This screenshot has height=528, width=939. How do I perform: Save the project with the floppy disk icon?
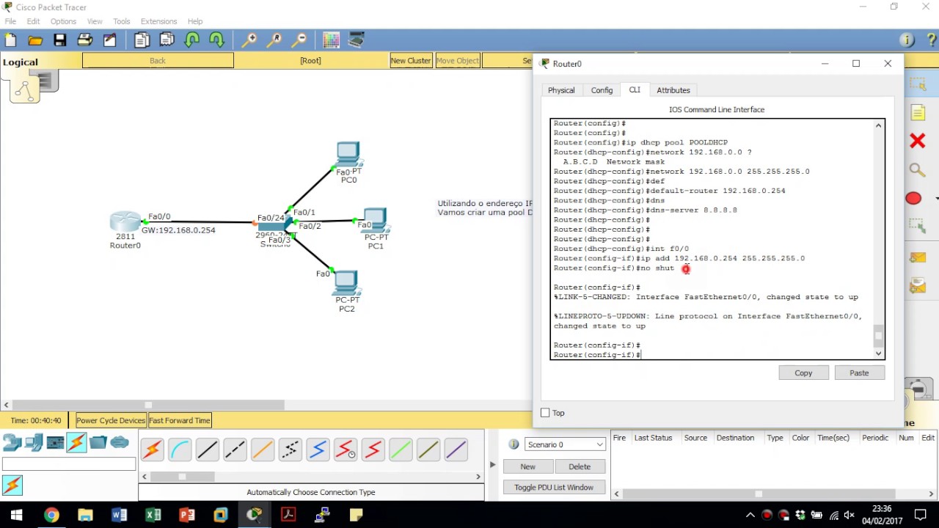coord(60,40)
